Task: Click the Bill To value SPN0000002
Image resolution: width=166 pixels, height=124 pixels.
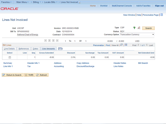Action: [23, 32]
